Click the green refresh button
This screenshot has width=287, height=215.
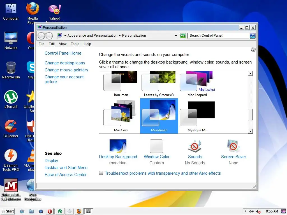click(183, 36)
